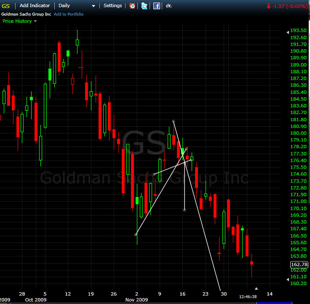The height and width of the screenshot is (304, 310).
Task: Click the Price History label
Action: click(x=17, y=21)
